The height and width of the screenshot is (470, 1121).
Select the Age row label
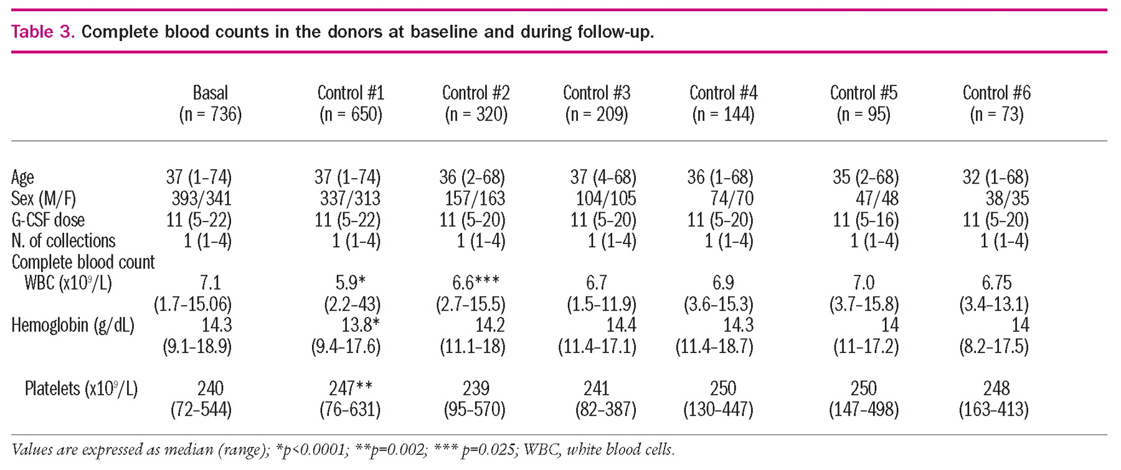coord(22,178)
